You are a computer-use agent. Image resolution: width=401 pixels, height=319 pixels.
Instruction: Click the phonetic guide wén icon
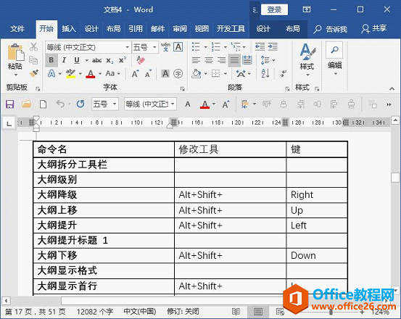pyautogui.click(x=165, y=47)
